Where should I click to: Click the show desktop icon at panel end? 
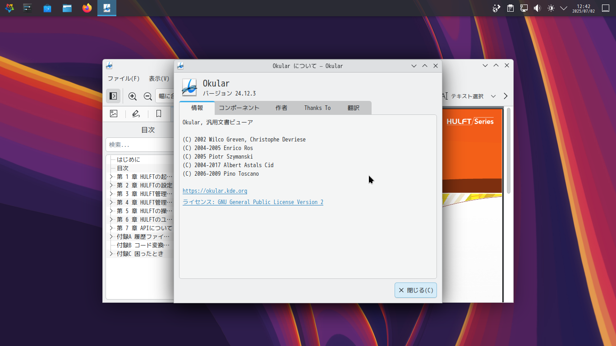(x=606, y=8)
